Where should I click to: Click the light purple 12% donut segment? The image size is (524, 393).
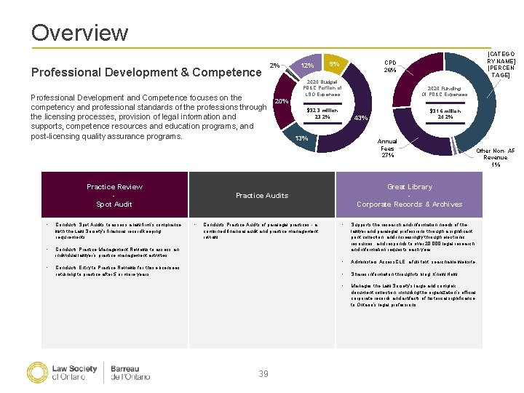[x=307, y=65]
